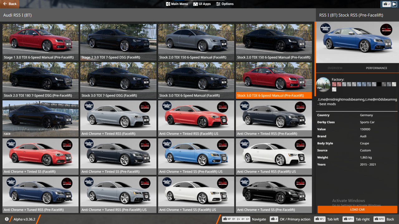The height and width of the screenshot is (224, 399).
Task: Click the Brand value Audi
Action: click(363, 136)
